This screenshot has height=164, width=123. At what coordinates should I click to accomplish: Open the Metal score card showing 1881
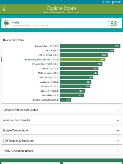[x=62, y=23]
